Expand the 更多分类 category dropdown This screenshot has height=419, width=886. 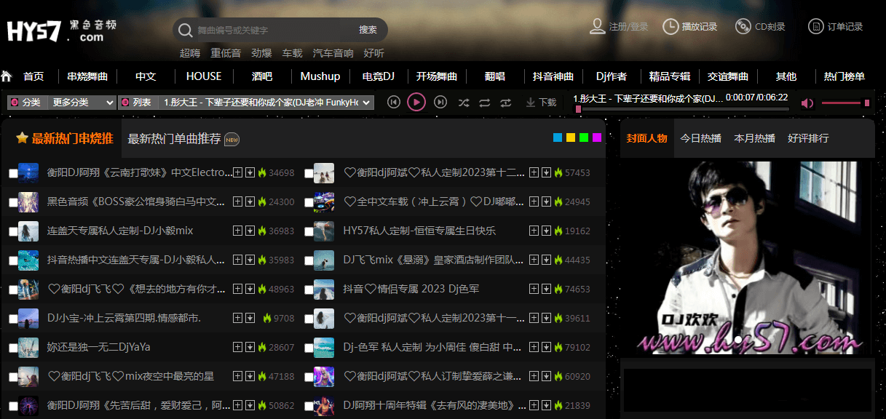tap(83, 103)
